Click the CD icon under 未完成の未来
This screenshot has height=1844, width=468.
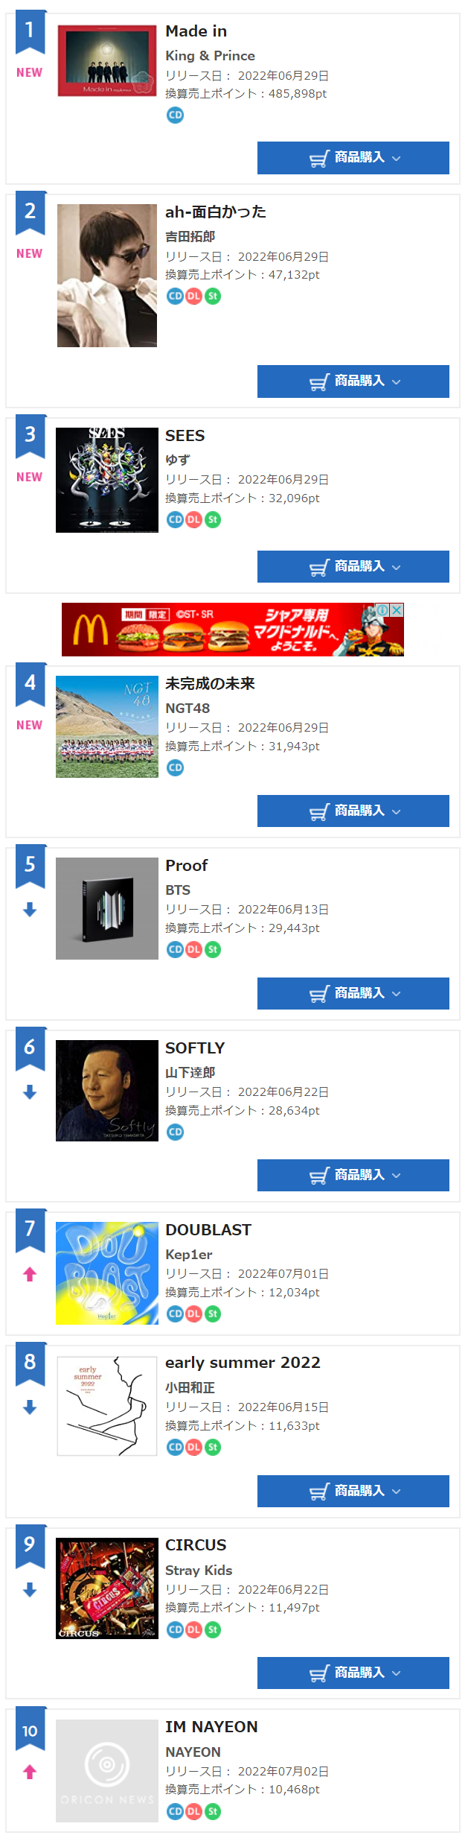coord(175,767)
